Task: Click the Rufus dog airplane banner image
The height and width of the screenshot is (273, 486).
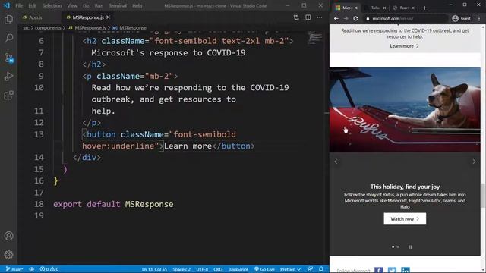Action: (x=405, y=109)
